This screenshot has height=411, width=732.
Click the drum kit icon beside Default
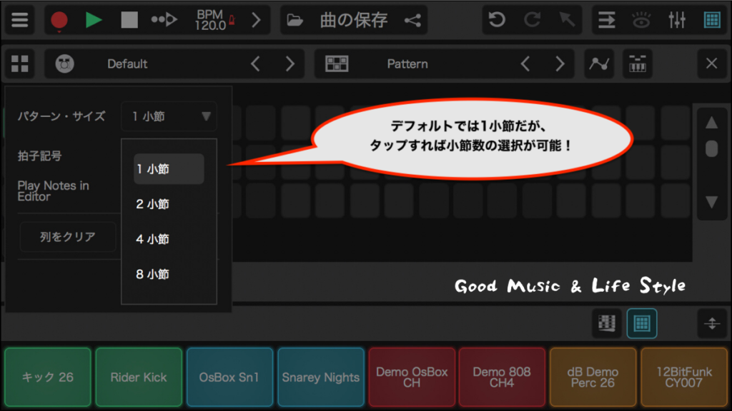tap(64, 64)
